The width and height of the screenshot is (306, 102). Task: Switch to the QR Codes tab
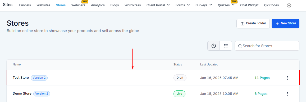click(x=271, y=5)
